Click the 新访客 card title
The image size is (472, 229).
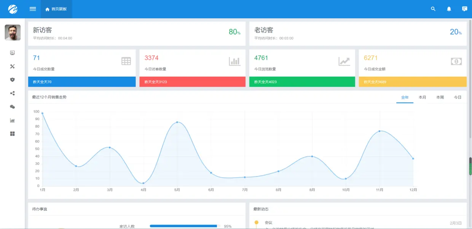pyautogui.click(x=42, y=30)
